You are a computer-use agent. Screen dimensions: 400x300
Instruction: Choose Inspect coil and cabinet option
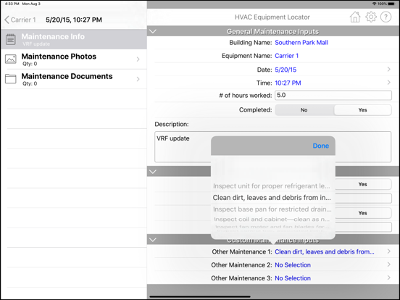[x=272, y=220]
